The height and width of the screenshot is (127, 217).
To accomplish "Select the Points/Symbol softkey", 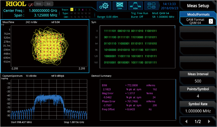I will pos(198,92).
